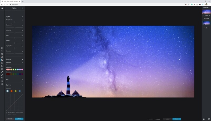
Task: Click the browser reload icon
Action: (x=7, y=4)
